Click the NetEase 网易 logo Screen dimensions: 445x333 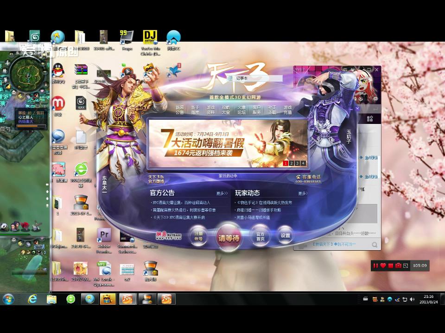point(168,235)
